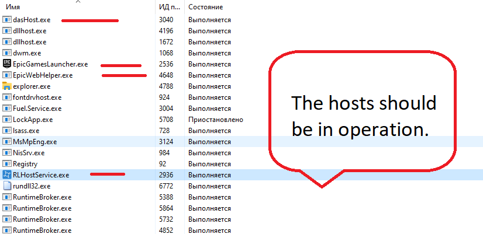This screenshot has height=234, width=483.
Task: Select fontdrvhost.exe process name
Action: pyautogui.click(x=37, y=97)
